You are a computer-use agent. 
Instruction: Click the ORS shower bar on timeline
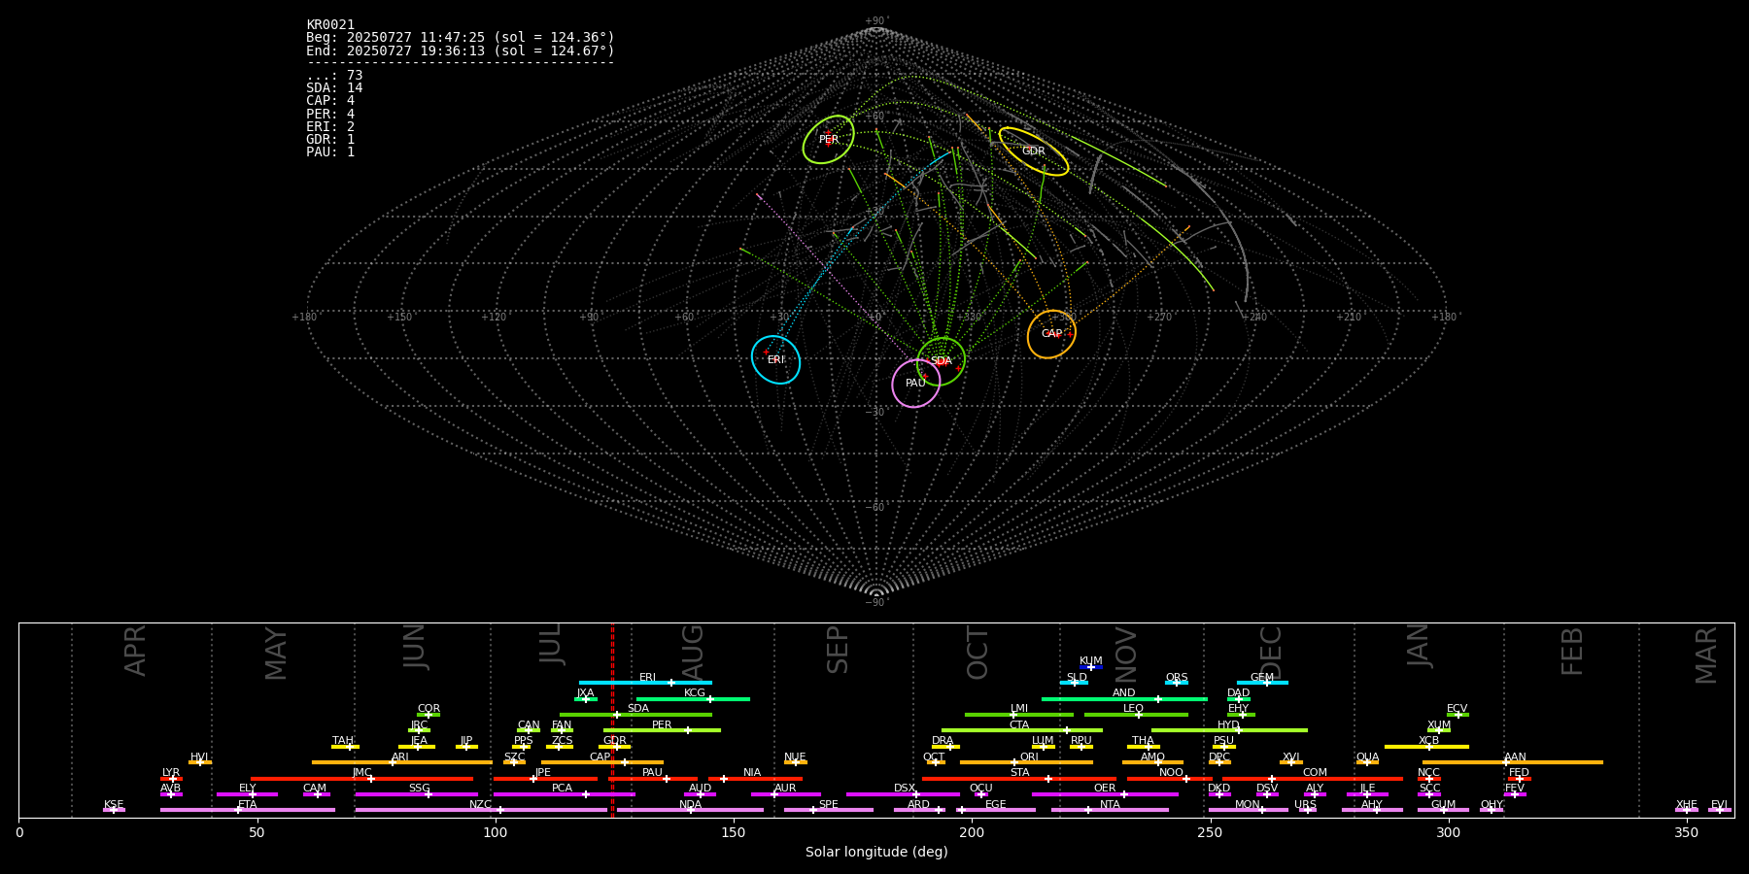pyautogui.click(x=1177, y=683)
